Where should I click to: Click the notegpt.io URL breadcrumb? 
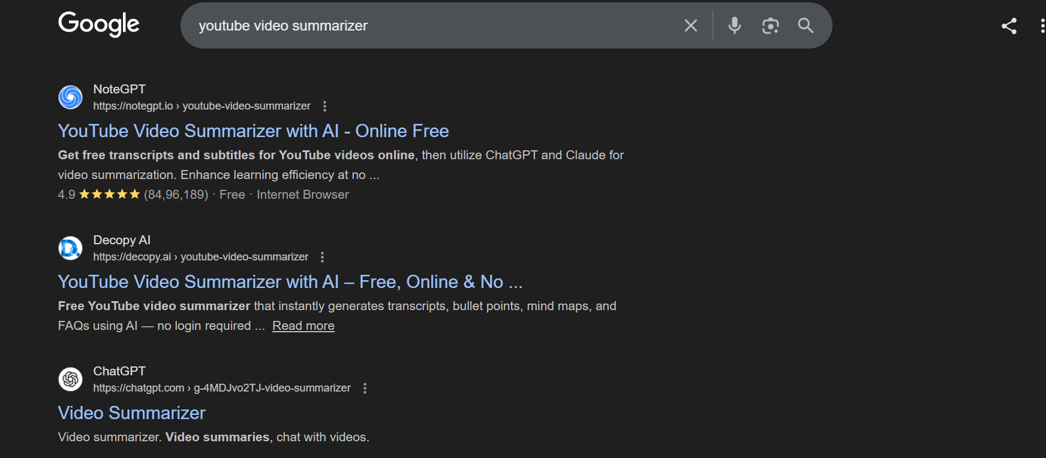tap(202, 106)
